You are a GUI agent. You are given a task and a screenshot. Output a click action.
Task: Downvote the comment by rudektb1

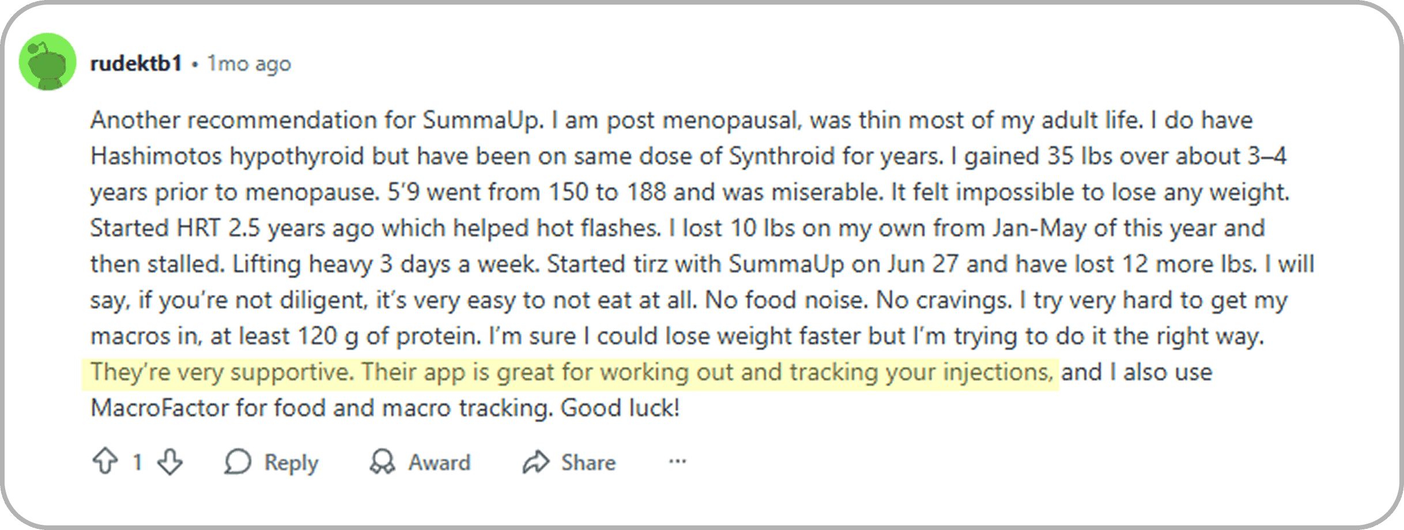[x=170, y=462]
